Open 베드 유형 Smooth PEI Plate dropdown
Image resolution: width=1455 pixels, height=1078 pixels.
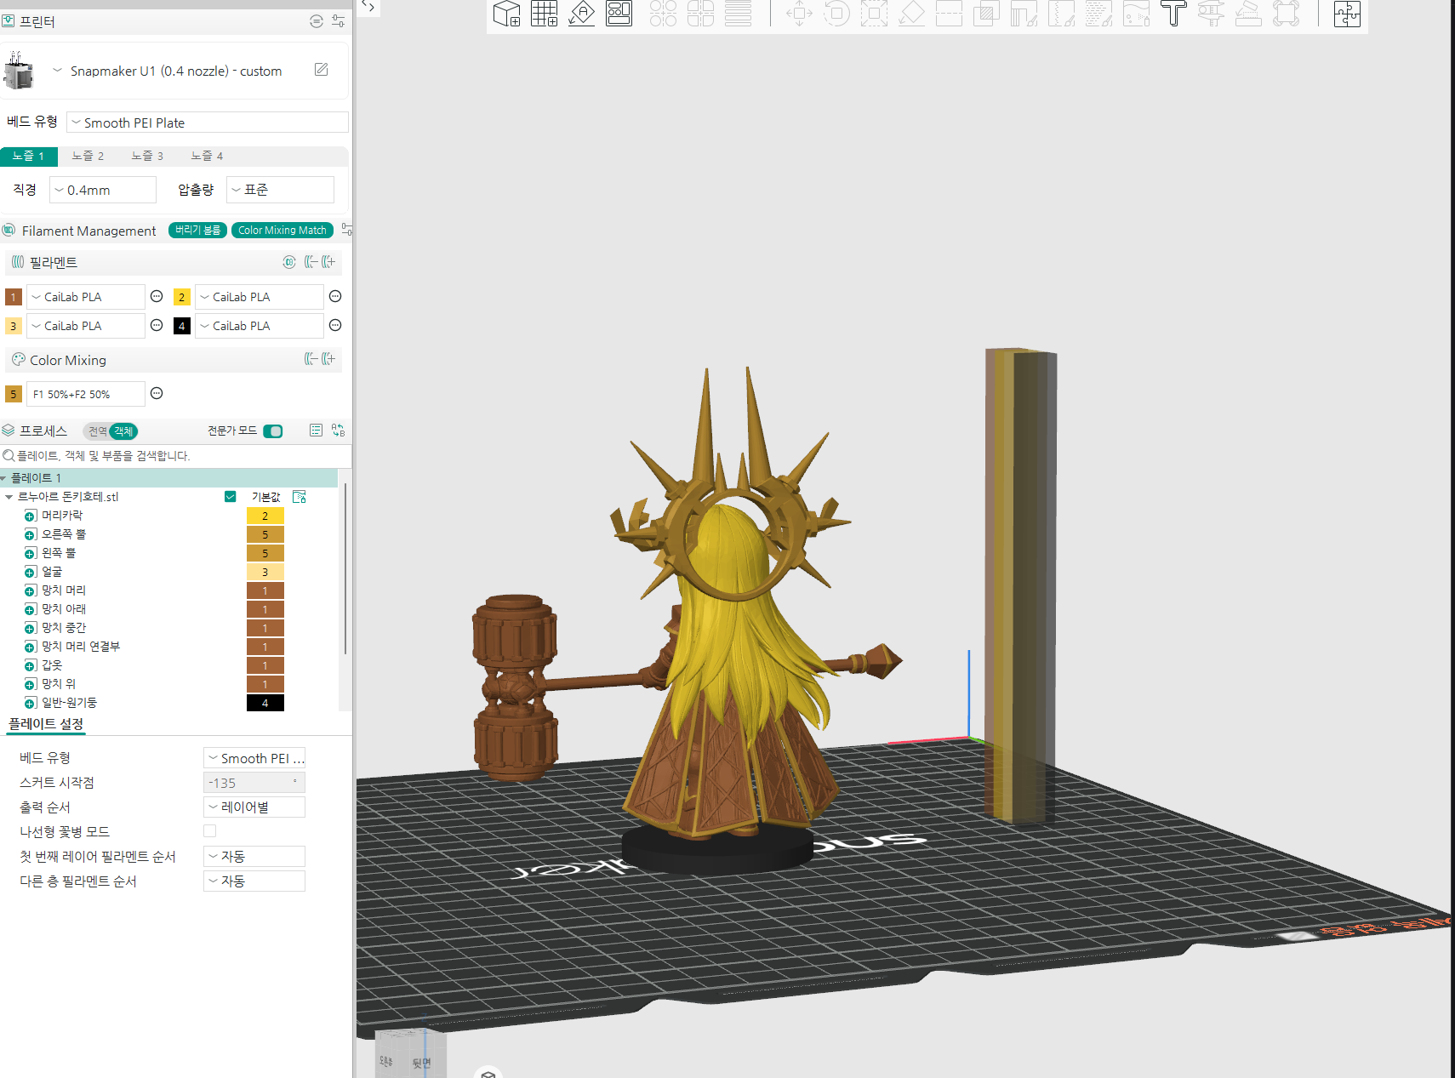point(208,123)
